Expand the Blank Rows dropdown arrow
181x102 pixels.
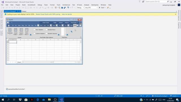coord(28,35)
